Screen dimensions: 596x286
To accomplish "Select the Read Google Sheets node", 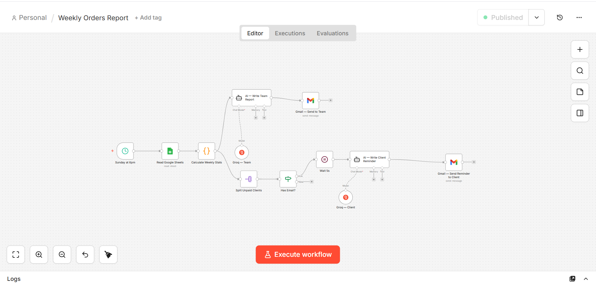I will coord(170,151).
